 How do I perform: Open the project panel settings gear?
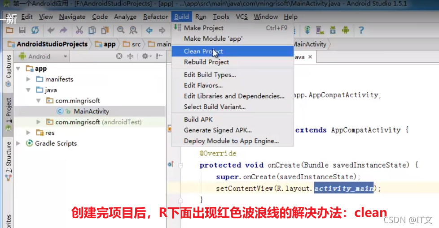pos(146,56)
